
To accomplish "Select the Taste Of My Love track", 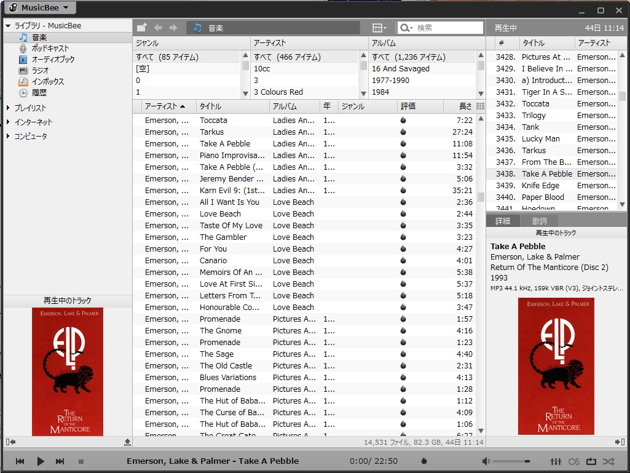I will click(x=304, y=225).
